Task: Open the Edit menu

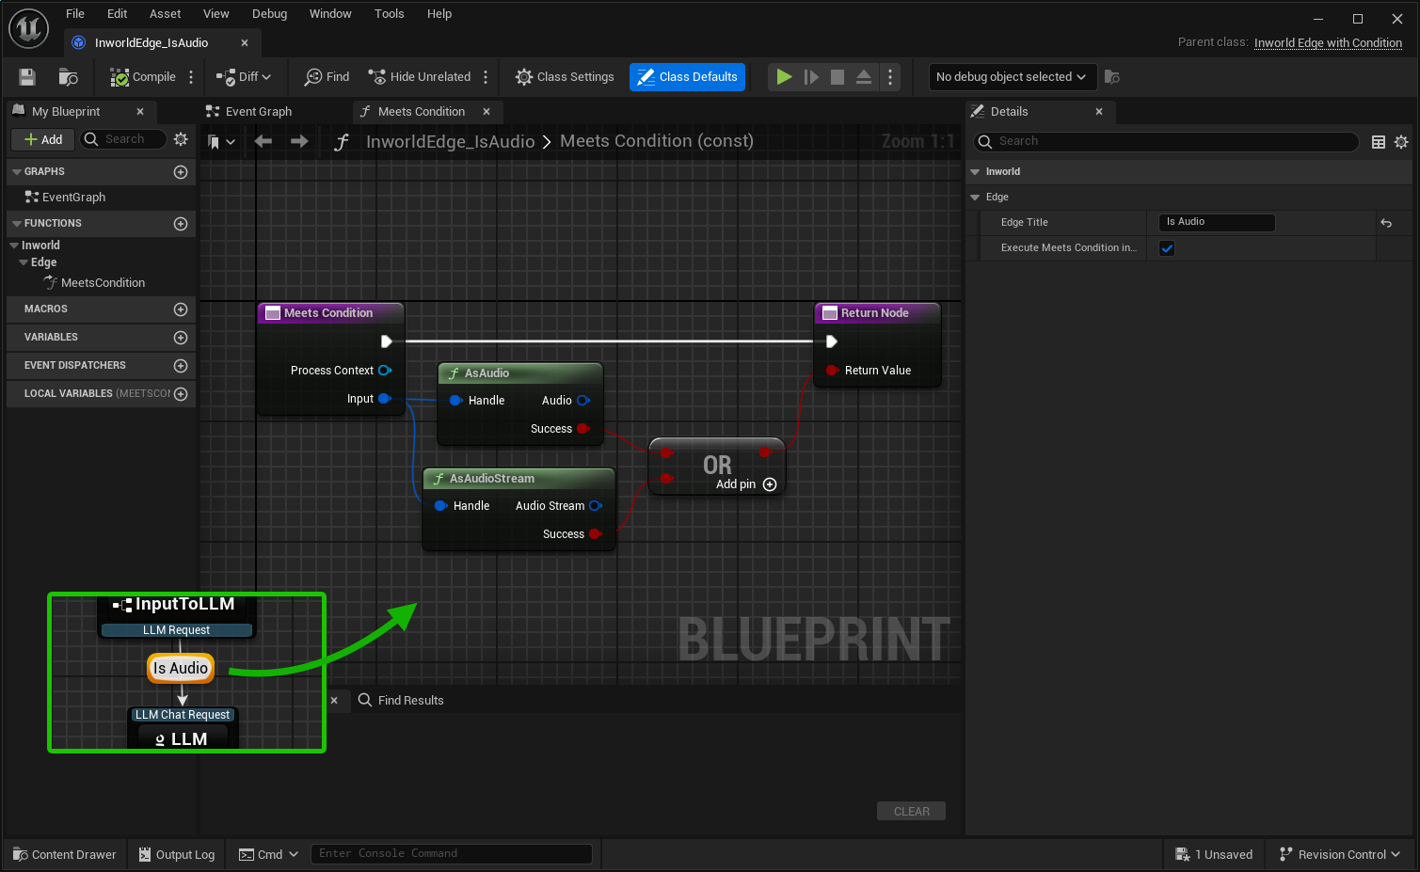Action: (118, 14)
